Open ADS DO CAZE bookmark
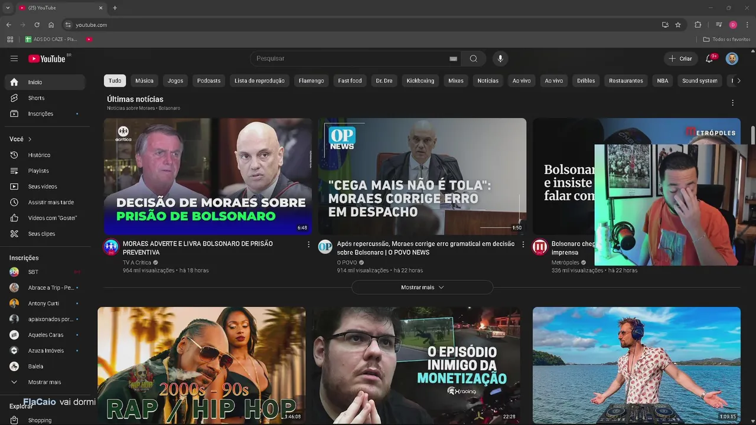The width and height of the screenshot is (756, 425). click(51, 40)
